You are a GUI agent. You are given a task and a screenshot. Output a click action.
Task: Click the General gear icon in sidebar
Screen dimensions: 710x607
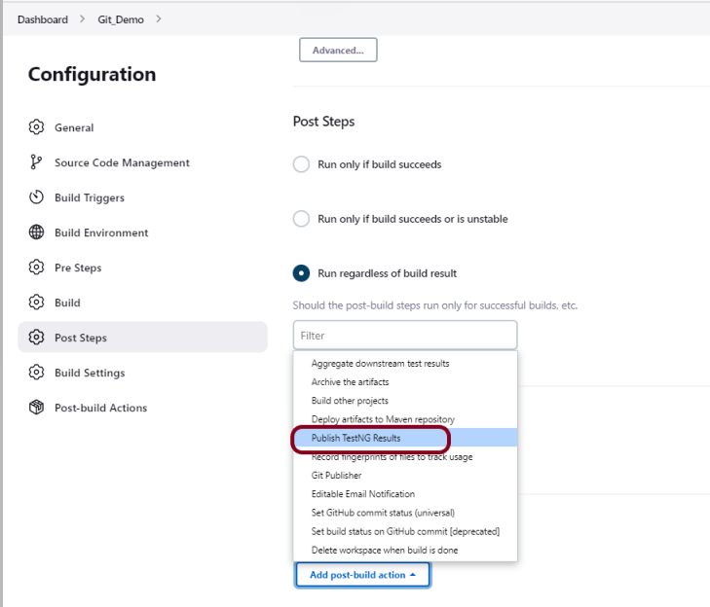pyautogui.click(x=36, y=127)
